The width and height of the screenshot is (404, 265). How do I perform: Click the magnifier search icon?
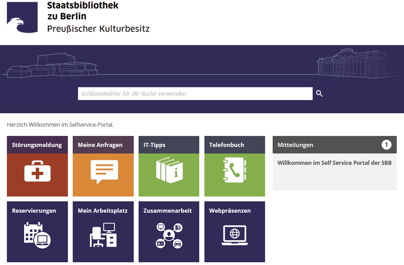pyautogui.click(x=319, y=93)
